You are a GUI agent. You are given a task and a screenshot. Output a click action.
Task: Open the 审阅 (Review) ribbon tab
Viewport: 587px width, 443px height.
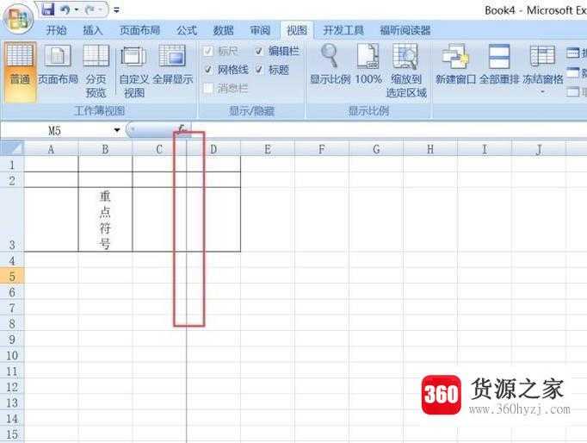coord(260,30)
